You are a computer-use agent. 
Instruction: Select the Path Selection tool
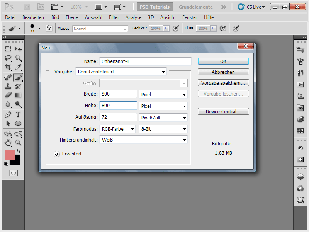[8, 123]
